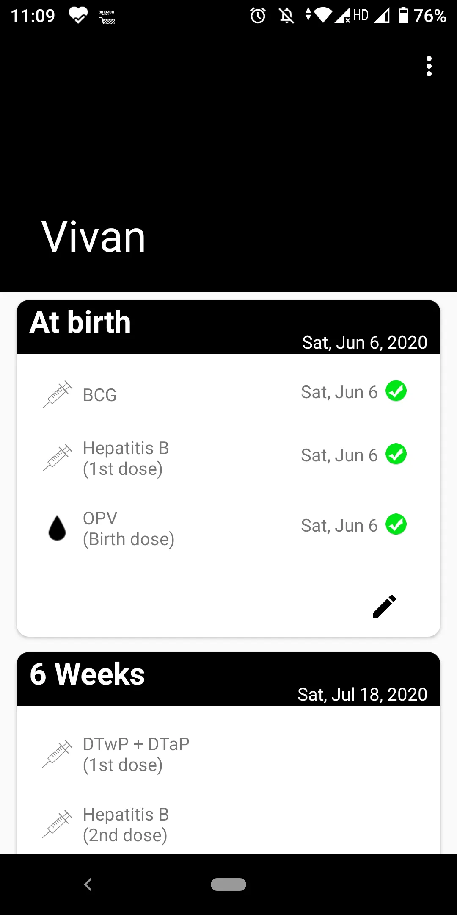Viewport: 457px width, 915px height.
Task: Select the 6 Weeks section header
Action: pos(228,679)
